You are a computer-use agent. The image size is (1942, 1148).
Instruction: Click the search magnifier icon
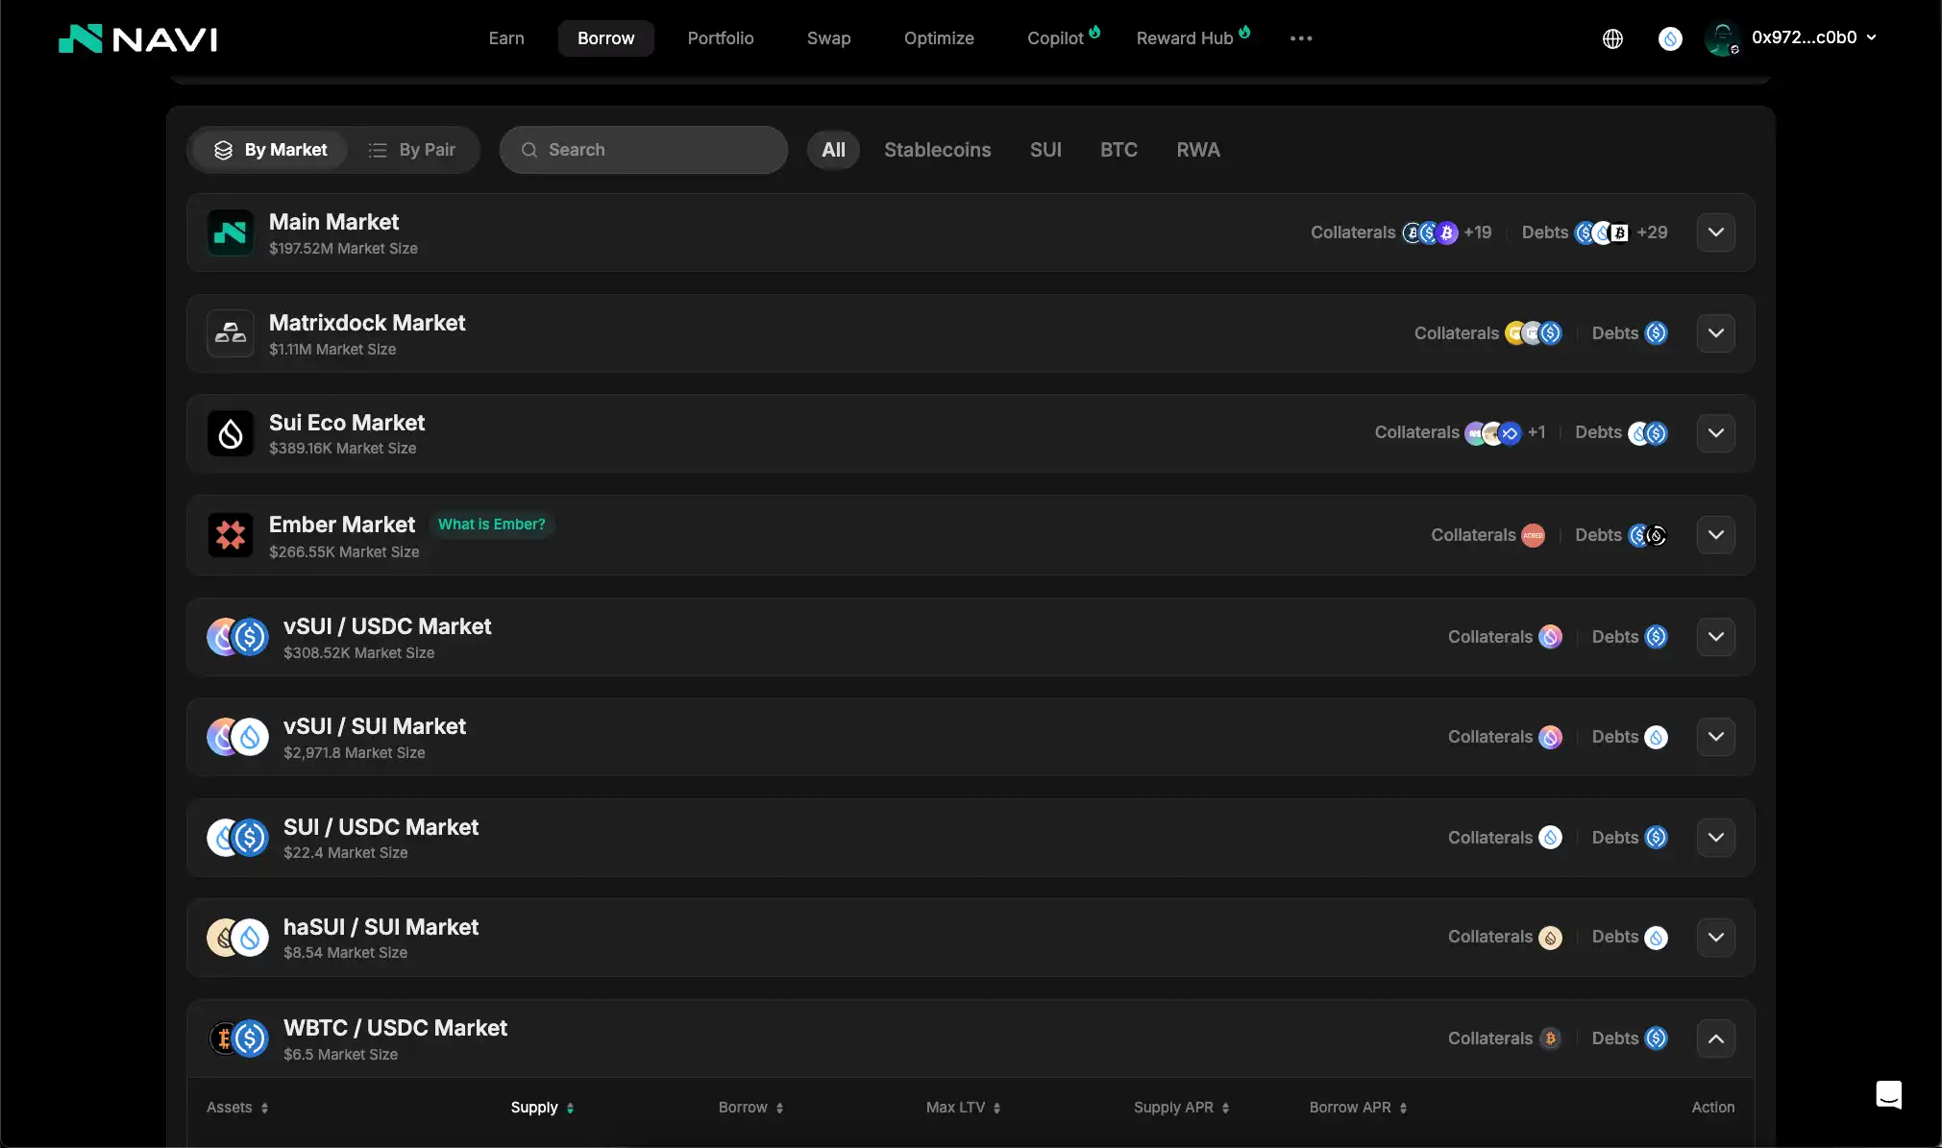529,150
